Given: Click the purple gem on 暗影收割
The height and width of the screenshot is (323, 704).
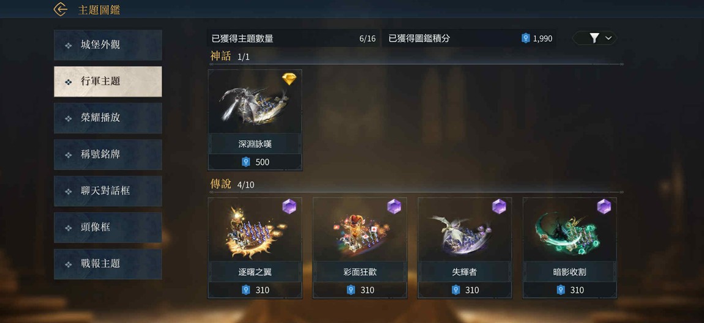Looking at the screenshot, I should pyautogui.click(x=604, y=206).
